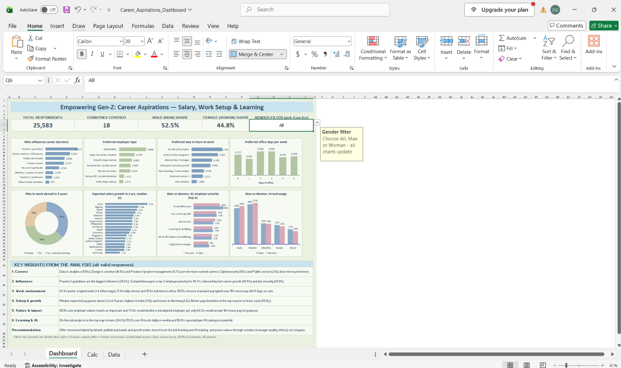This screenshot has height=368, width=621.
Task: Click the zoom slider handle
Action: pyautogui.click(x=566, y=365)
